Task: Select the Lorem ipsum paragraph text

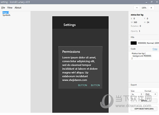Action: coord(80,69)
